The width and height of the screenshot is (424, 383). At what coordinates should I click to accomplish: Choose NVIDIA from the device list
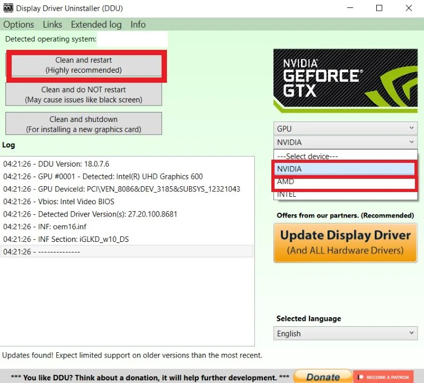346,169
